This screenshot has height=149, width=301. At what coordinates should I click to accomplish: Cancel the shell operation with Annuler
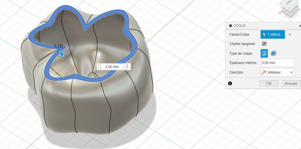pyautogui.click(x=291, y=83)
